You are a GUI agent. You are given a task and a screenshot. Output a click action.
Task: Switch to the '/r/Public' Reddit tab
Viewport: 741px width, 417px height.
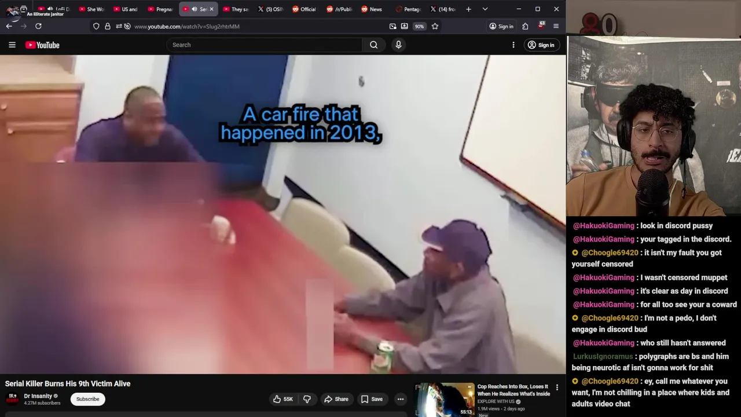pos(339,9)
